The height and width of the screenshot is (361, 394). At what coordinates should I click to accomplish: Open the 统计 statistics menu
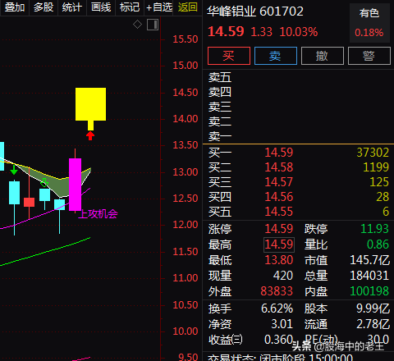tap(72, 7)
